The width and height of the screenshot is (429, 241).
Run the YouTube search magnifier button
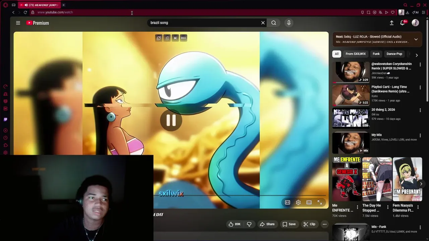pyautogui.click(x=274, y=23)
